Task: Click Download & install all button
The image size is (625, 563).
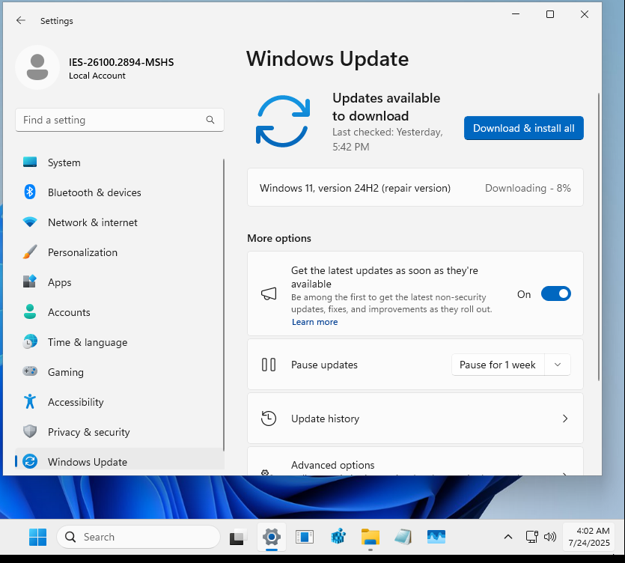Action: (523, 128)
